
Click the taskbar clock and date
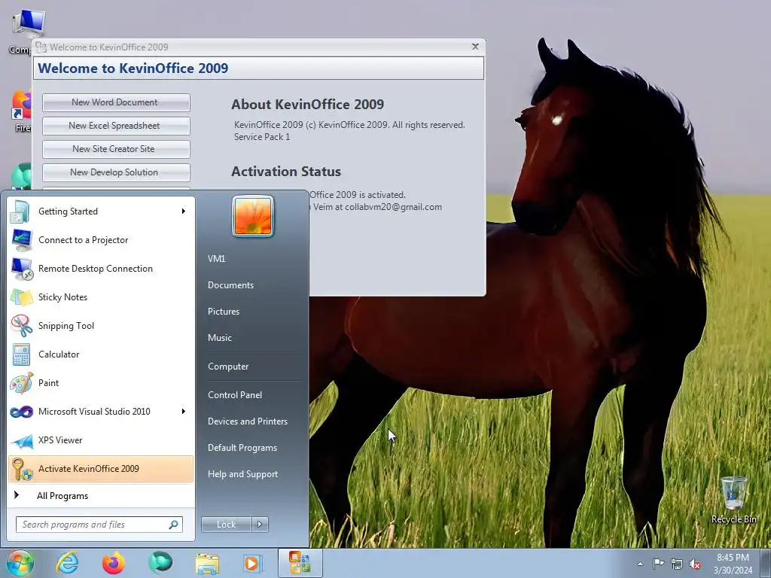point(733,564)
